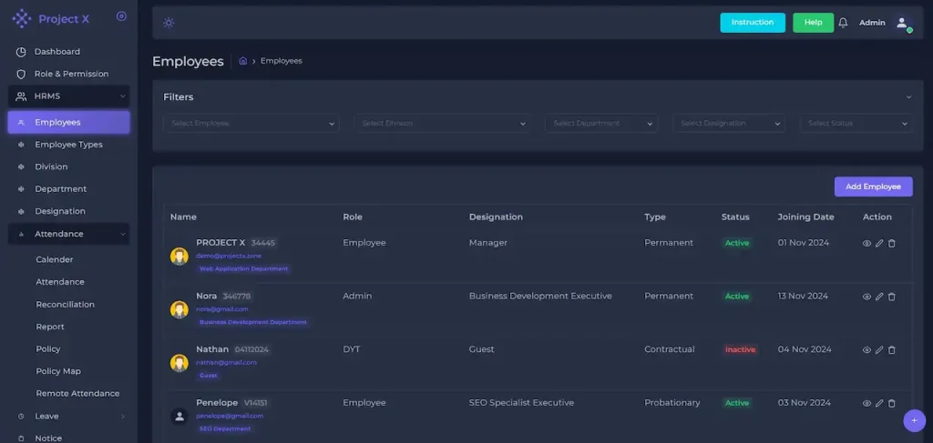
Task: Delete Penelope's record with trash icon
Action: point(892,404)
